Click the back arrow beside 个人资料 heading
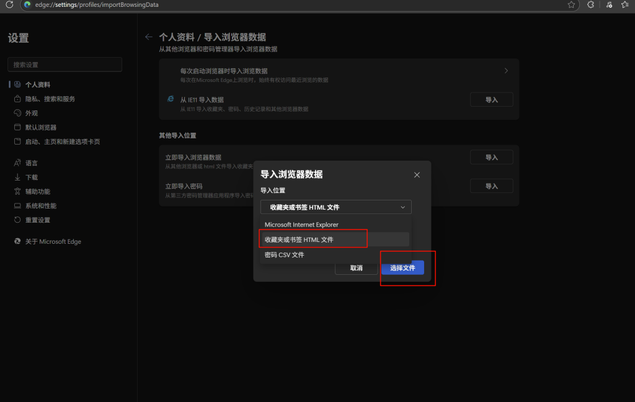 point(148,37)
